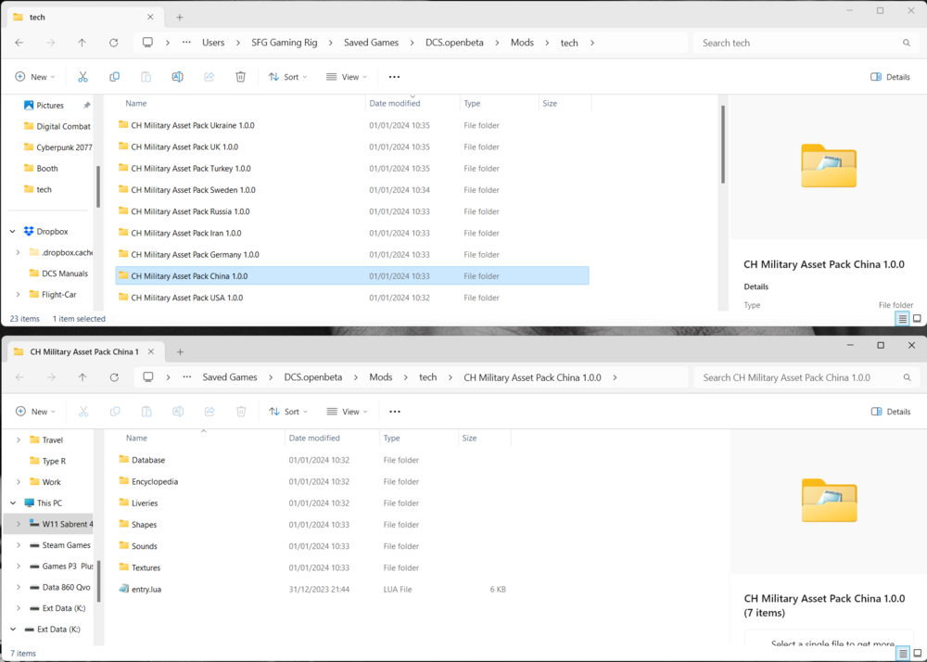Open Cyberpunk 2077 in sidebar
927x662 pixels.
[57, 147]
